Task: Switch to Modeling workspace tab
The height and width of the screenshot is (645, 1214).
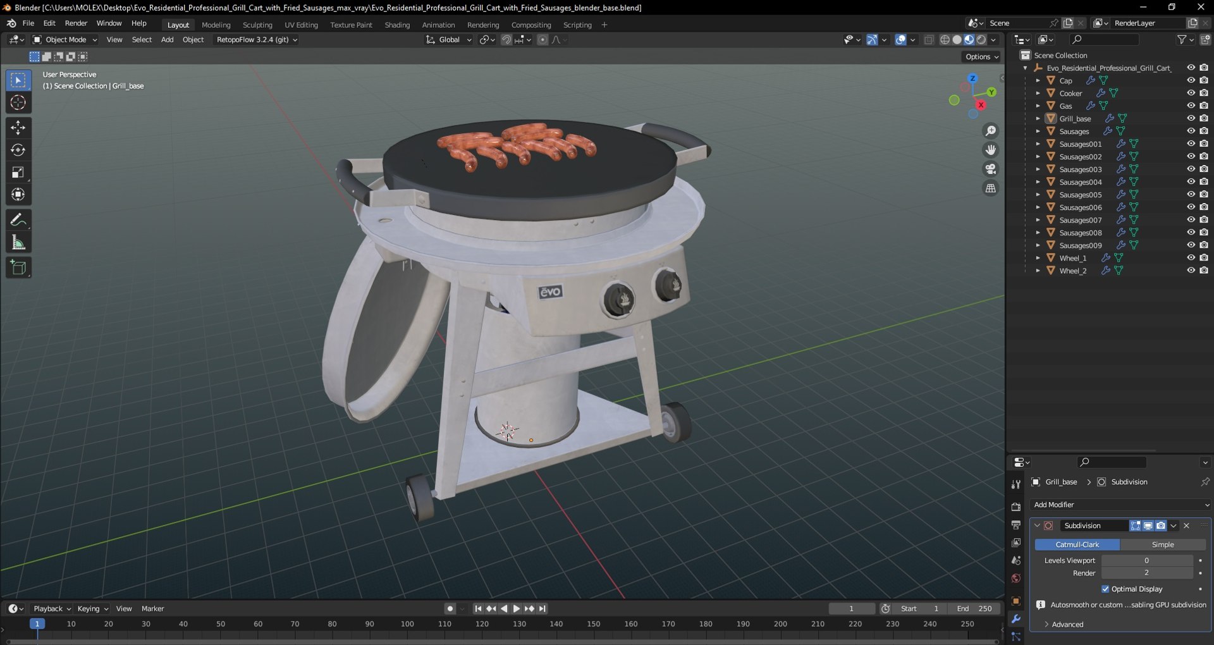Action: click(x=216, y=25)
